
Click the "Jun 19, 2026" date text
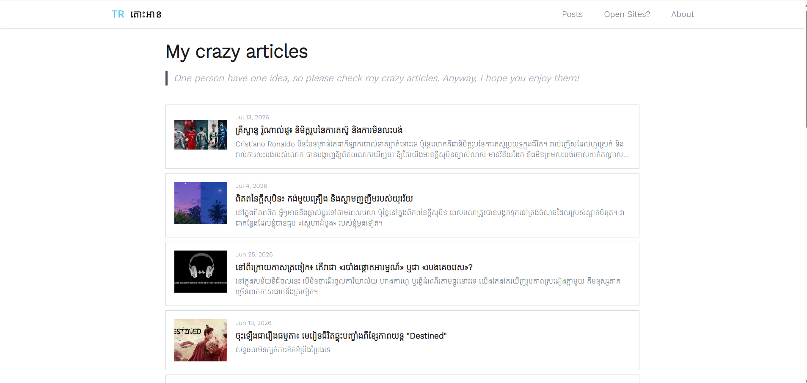253,323
